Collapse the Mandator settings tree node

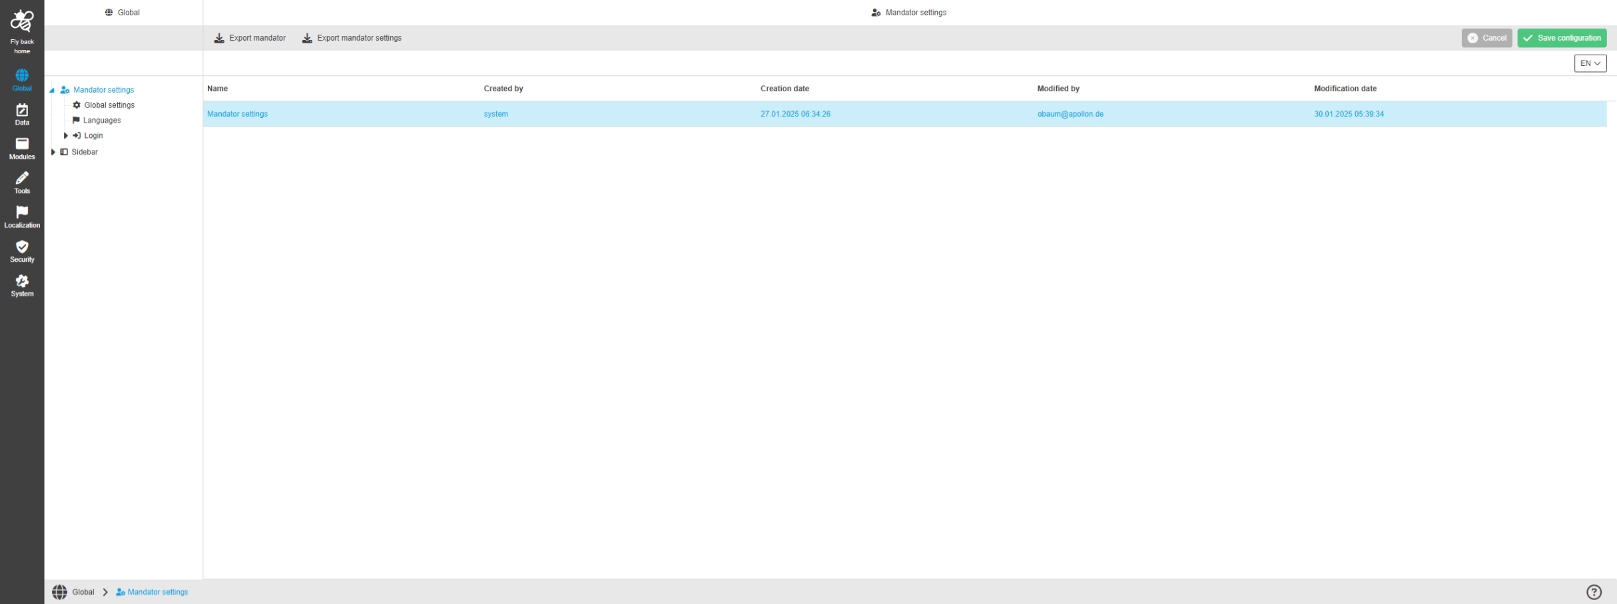[x=52, y=90]
